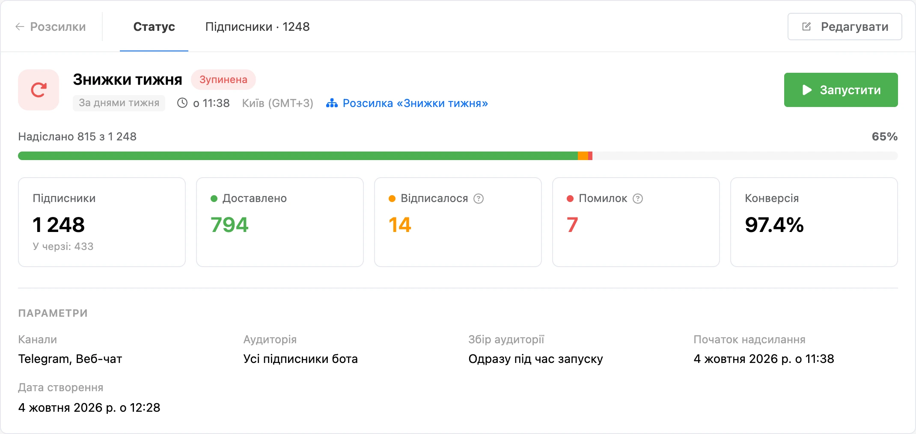
Task: Click the help icon next to Відписалося
Action: point(479,199)
